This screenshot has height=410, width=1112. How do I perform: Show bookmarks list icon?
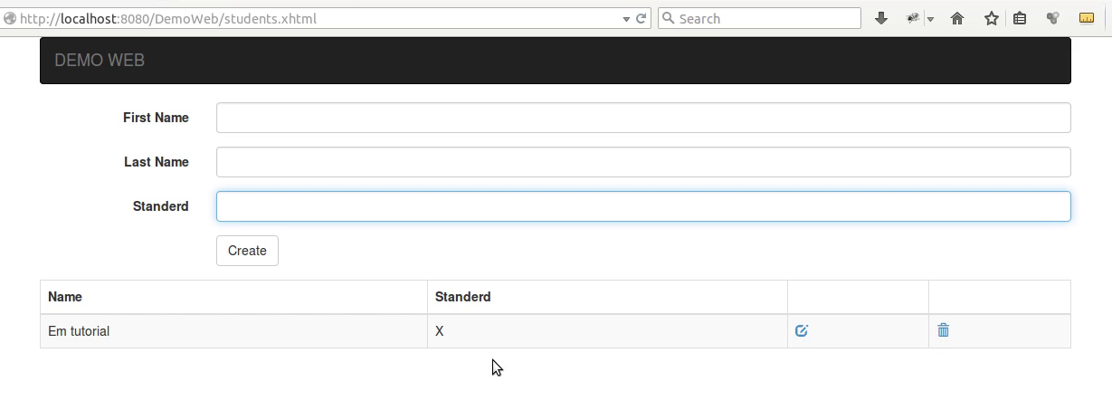1020,18
